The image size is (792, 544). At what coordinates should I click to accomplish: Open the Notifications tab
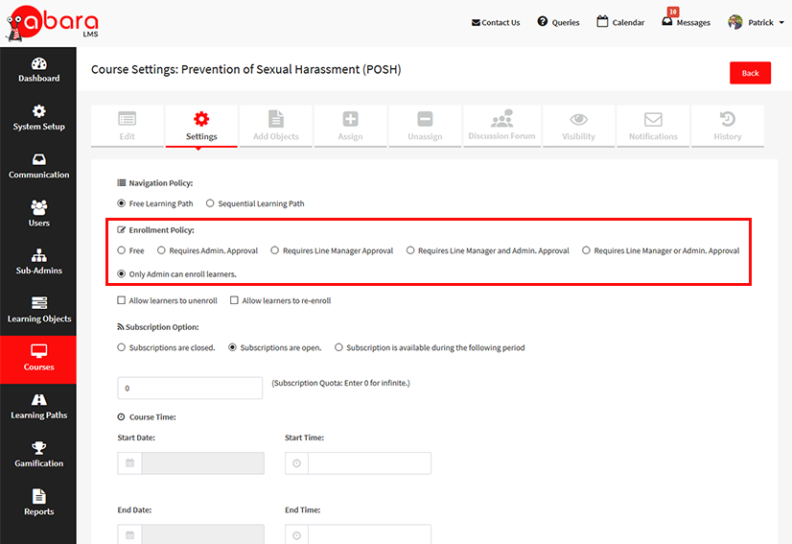[x=653, y=126]
